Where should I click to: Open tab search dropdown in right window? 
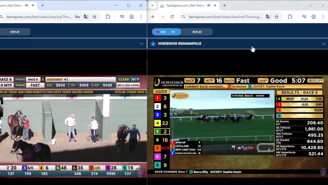pos(152,5)
